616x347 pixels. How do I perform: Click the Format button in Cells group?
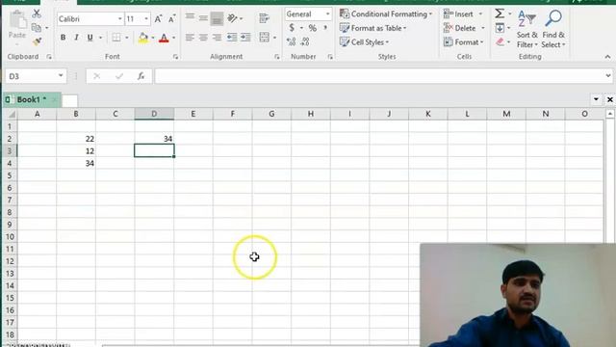click(464, 42)
